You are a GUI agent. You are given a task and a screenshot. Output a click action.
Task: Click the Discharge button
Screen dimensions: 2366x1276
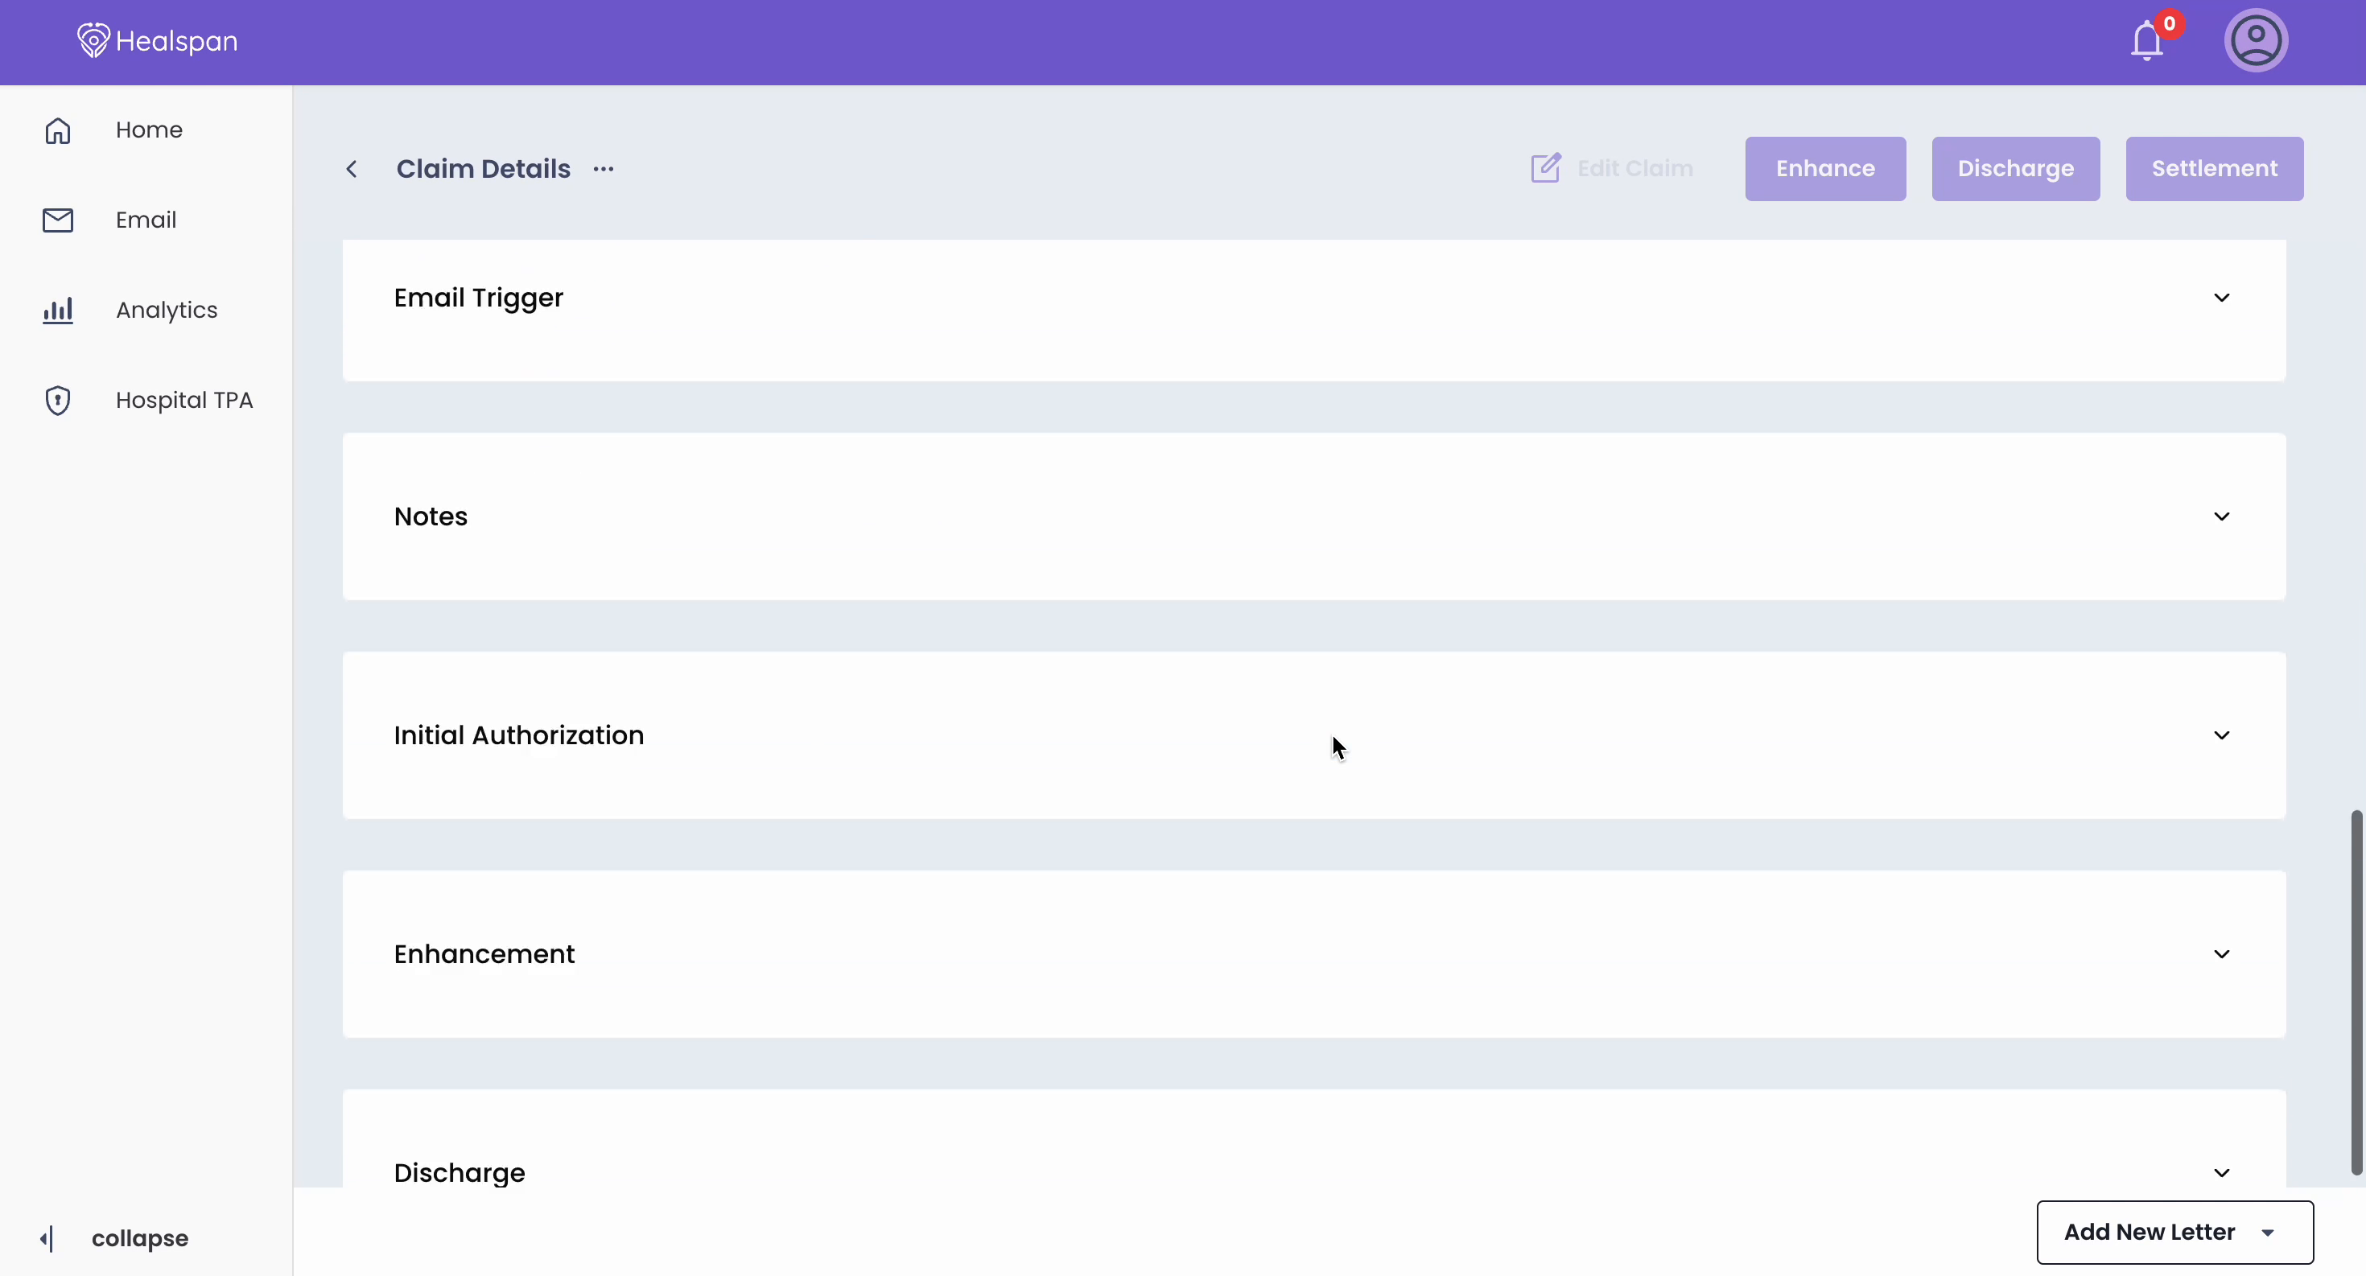2016,168
